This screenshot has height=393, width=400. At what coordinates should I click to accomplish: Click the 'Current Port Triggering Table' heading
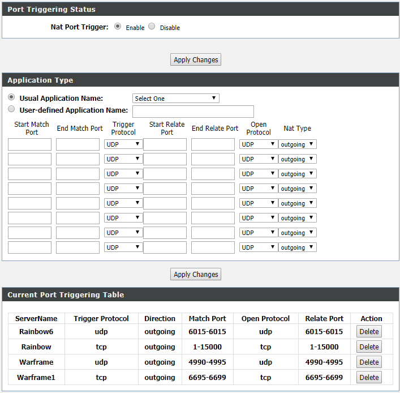pyautogui.click(x=66, y=294)
